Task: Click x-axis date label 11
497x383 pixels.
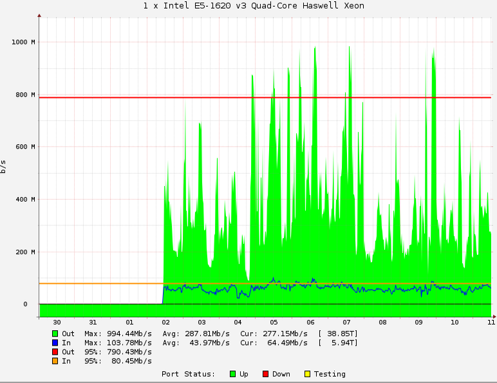Action: (x=491, y=322)
